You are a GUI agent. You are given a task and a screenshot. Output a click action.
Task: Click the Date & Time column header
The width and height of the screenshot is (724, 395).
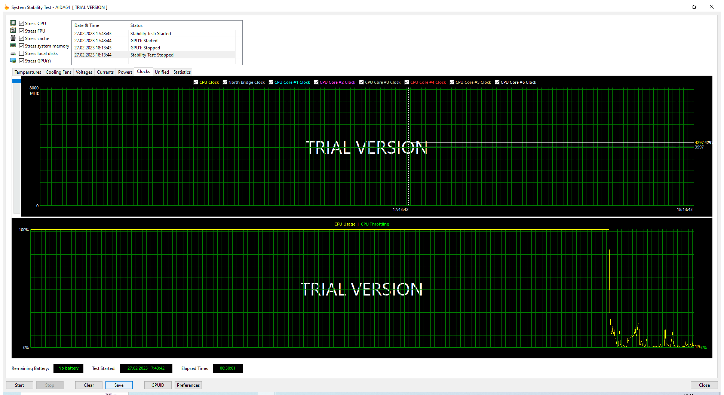100,25
